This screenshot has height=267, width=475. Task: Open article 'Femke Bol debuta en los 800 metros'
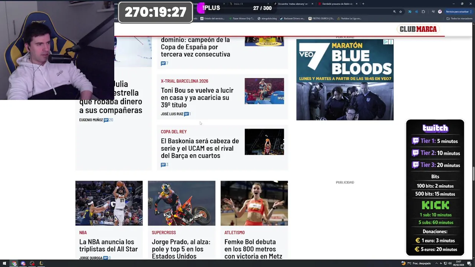coord(253,249)
